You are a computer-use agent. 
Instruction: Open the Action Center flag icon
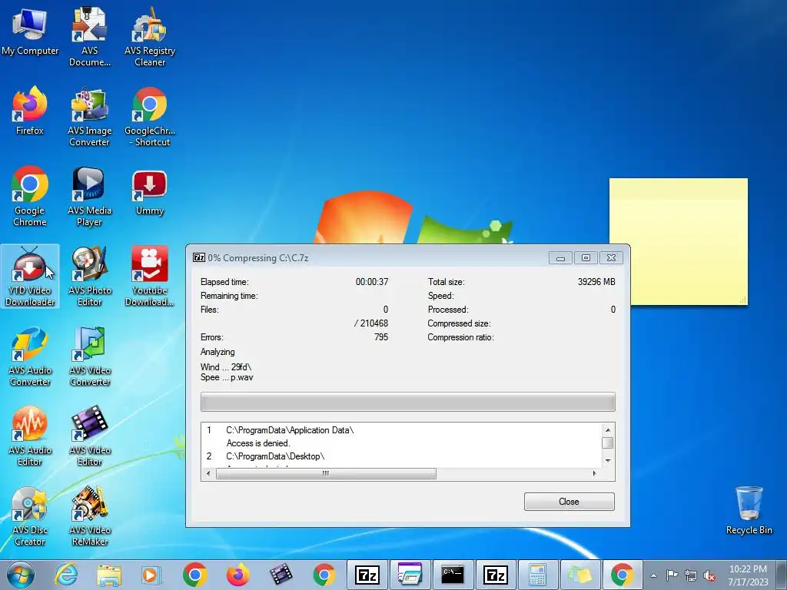[672, 575]
